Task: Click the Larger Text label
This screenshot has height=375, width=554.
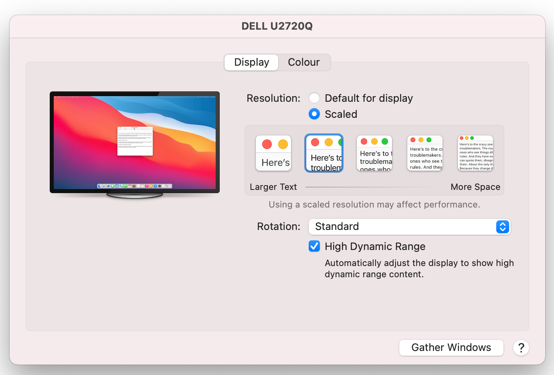Action: [x=273, y=187]
